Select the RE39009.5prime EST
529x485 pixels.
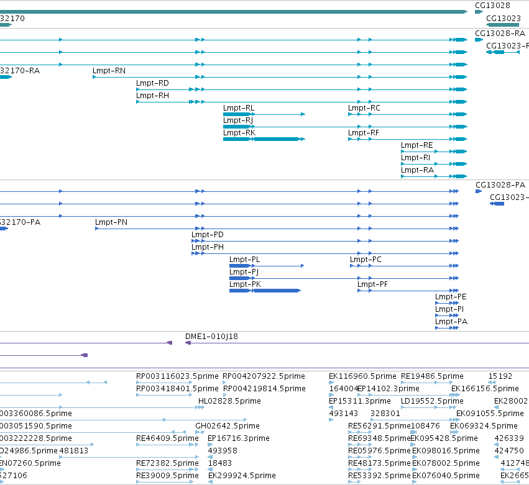[165, 482]
